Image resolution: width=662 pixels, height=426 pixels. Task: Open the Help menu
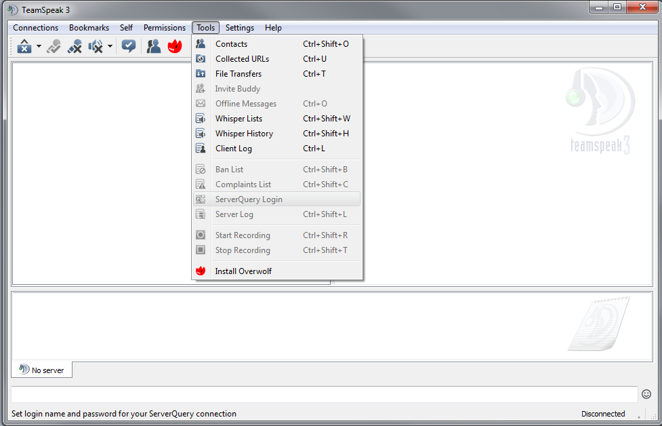tap(273, 27)
